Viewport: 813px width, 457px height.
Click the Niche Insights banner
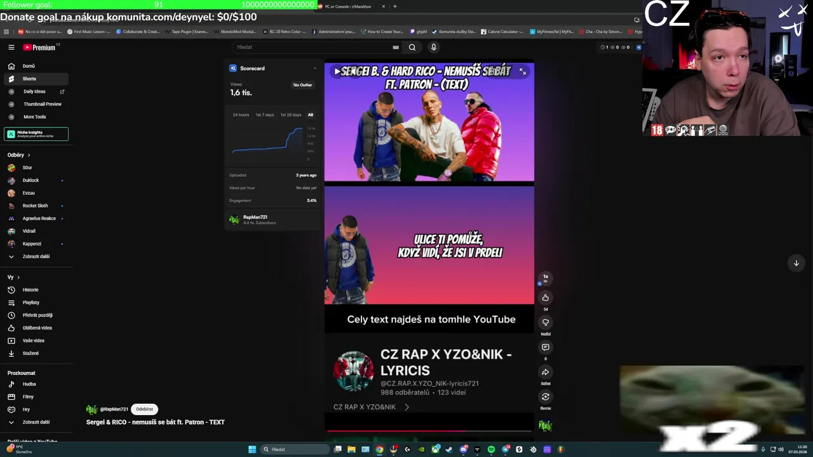[36, 134]
